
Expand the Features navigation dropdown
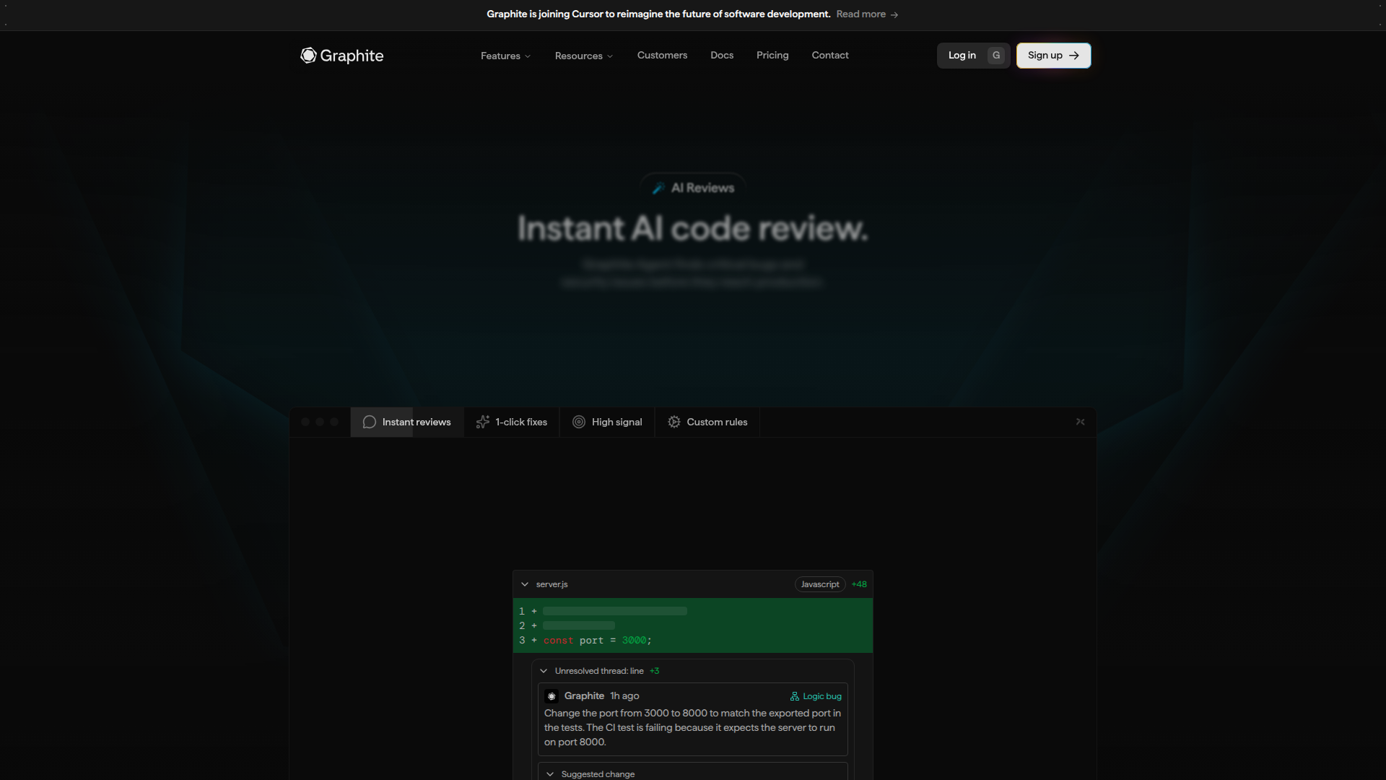[x=505, y=56]
